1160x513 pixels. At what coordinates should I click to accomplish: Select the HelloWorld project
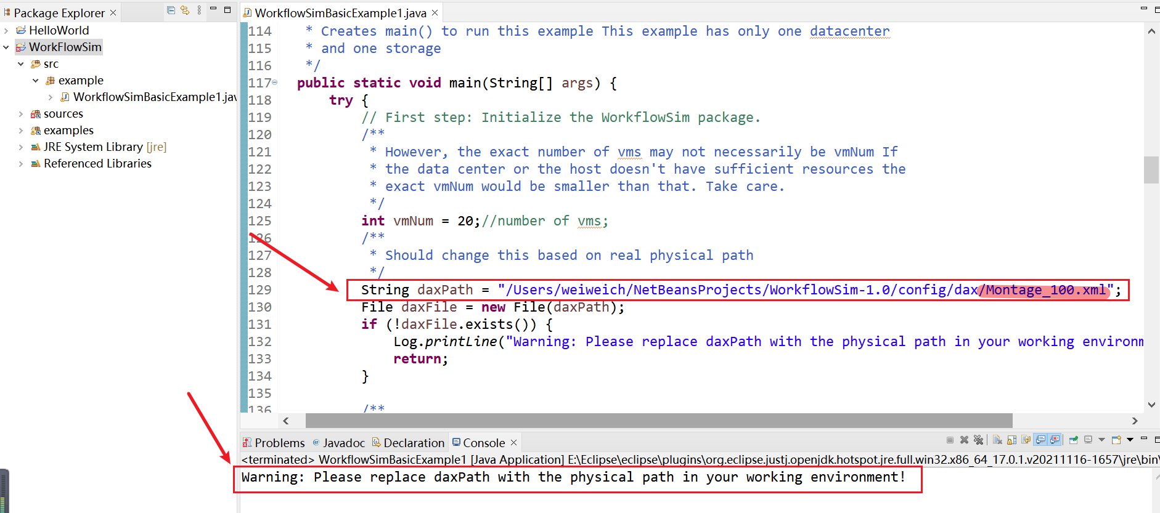pos(59,30)
